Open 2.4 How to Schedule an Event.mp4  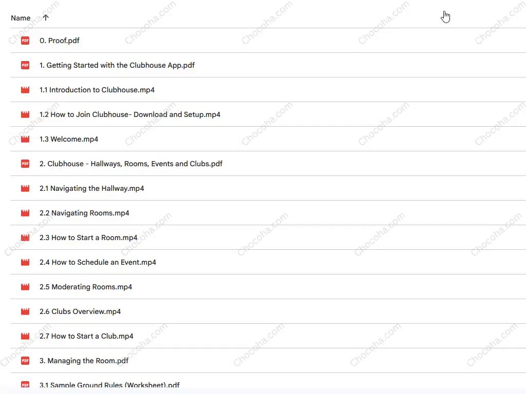pyautogui.click(x=98, y=262)
